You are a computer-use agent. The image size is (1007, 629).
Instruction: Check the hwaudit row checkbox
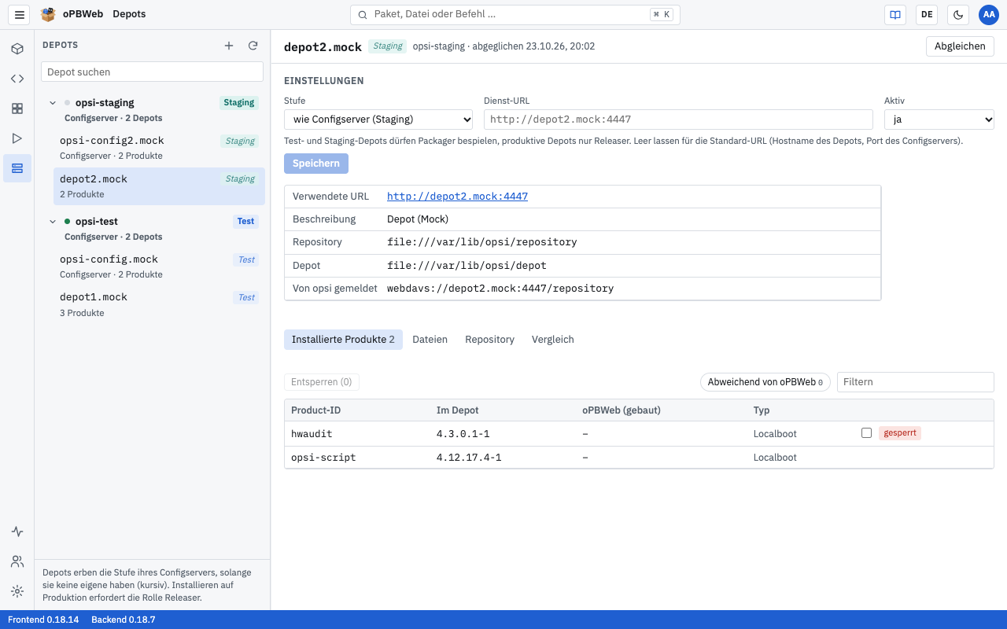[x=866, y=433]
